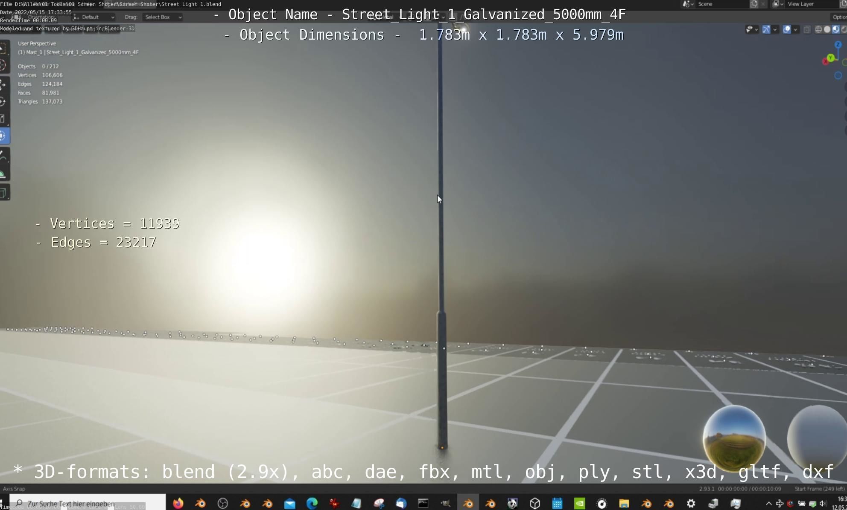
Task: Open Drag Select Box dropdown
Action: coord(163,17)
